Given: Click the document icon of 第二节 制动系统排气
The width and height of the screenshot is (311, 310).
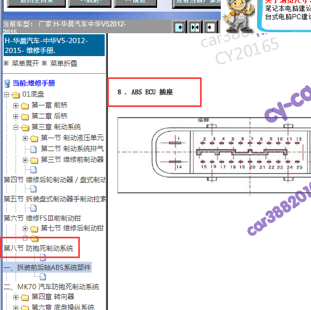Looking at the screenshot, I should (34, 149).
